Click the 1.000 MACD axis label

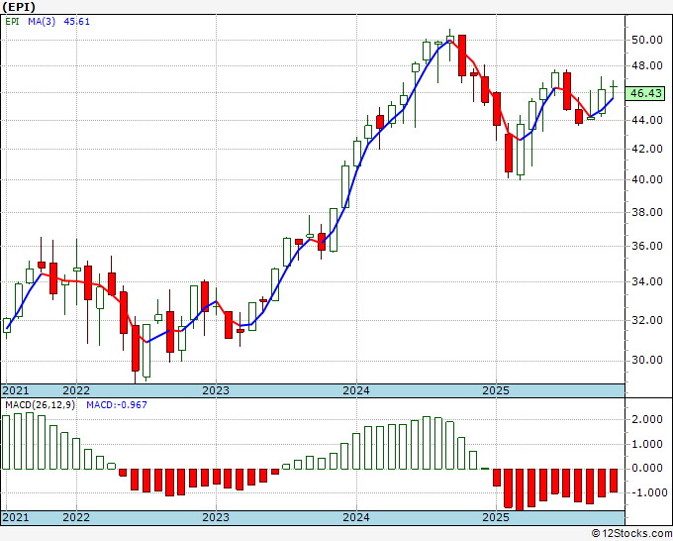coord(647,444)
